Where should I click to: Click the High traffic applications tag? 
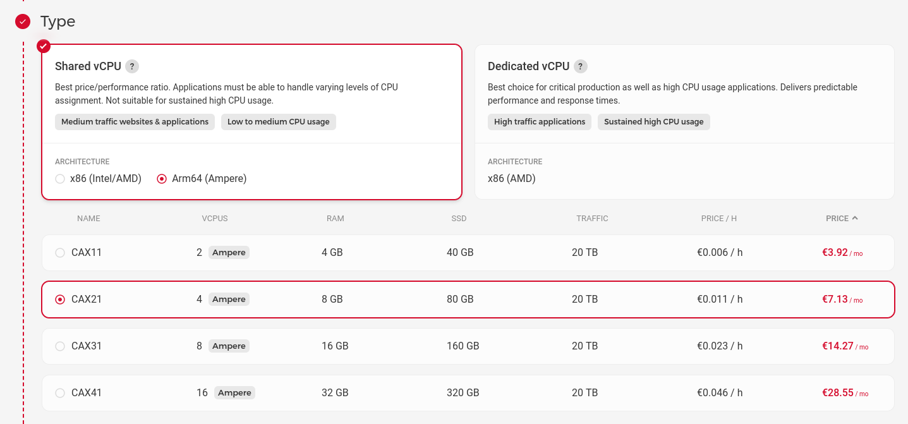click(x=539, y=121)
